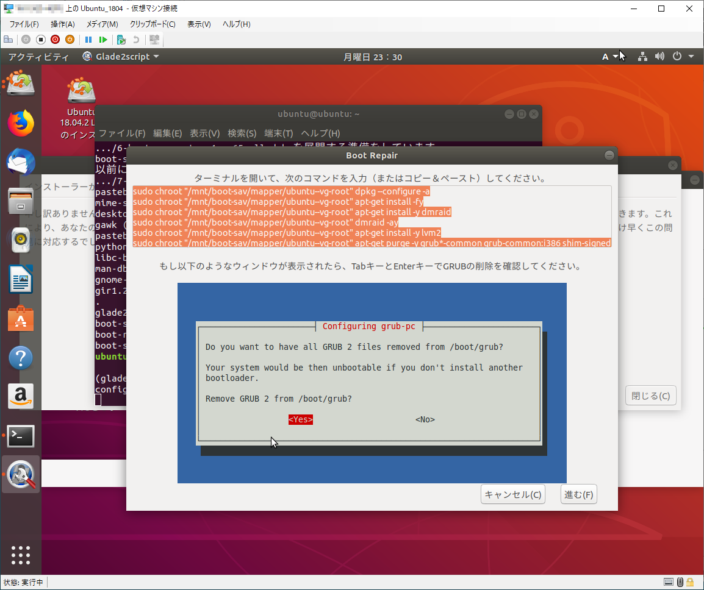Click the terminal title 'ubuntu@ubuntu: ~'
The image size is (704, 590).
pyautogui.click(x=318, y=114)
